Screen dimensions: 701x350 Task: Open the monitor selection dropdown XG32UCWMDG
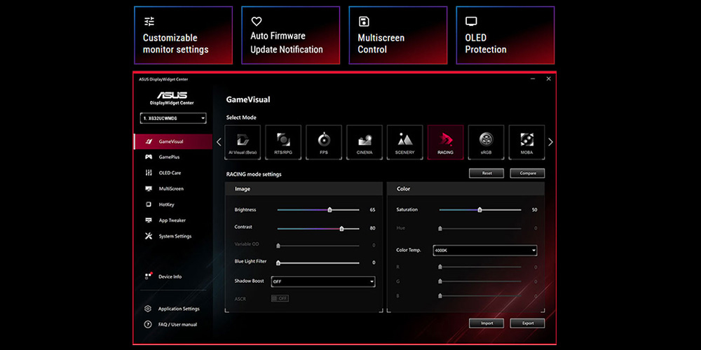point(172,118)
